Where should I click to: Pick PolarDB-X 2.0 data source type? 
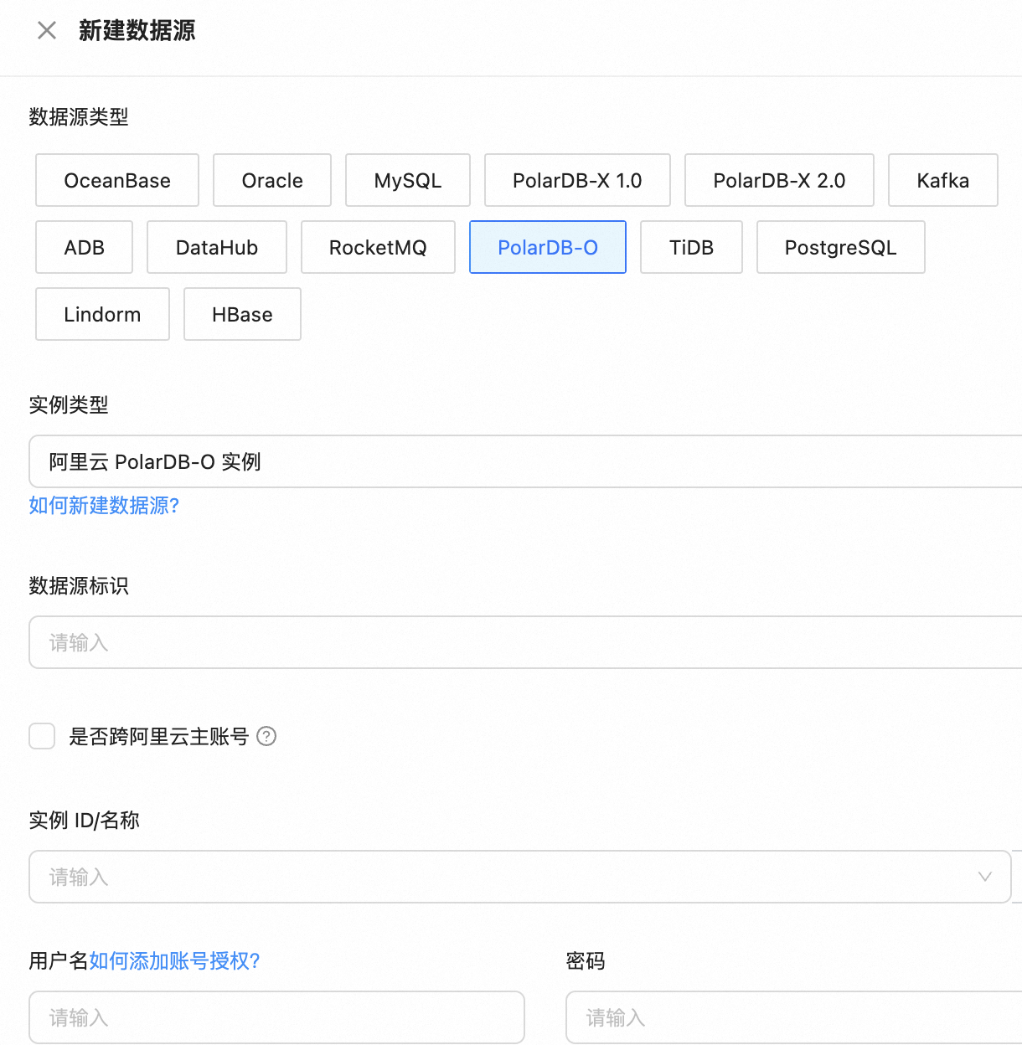coord(779,180)
